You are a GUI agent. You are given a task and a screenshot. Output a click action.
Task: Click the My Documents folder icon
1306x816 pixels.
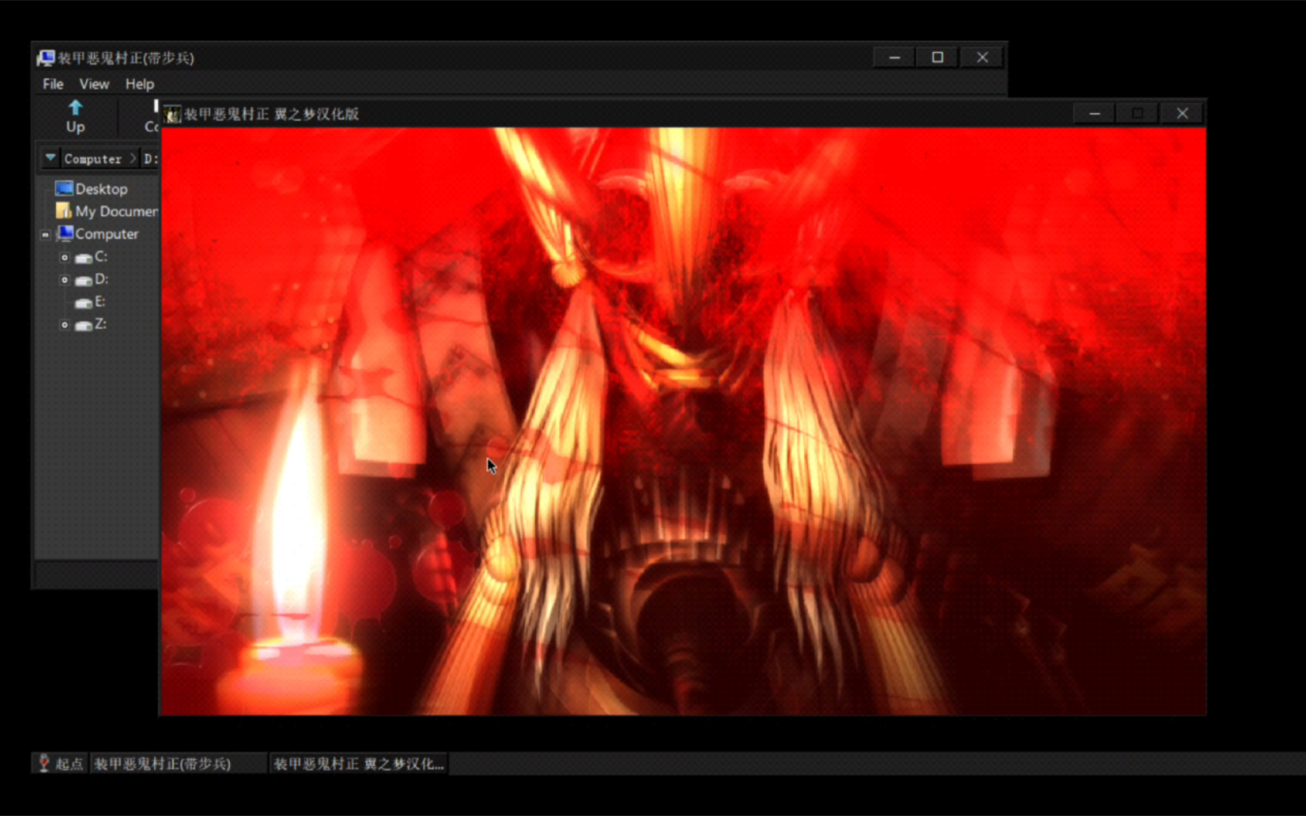64,211
